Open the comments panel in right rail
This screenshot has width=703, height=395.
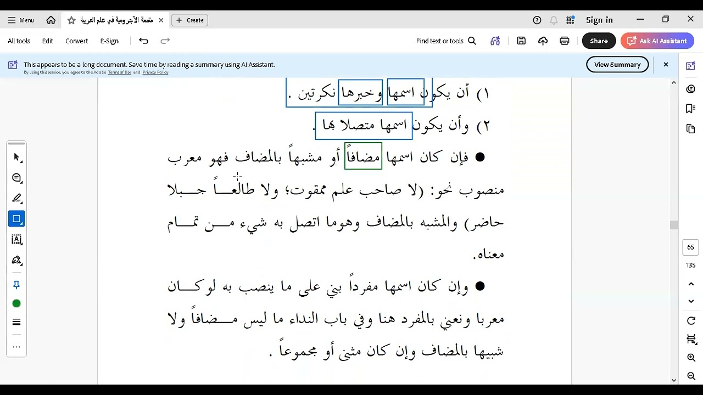pyautogui.click(x=691, y=88)
